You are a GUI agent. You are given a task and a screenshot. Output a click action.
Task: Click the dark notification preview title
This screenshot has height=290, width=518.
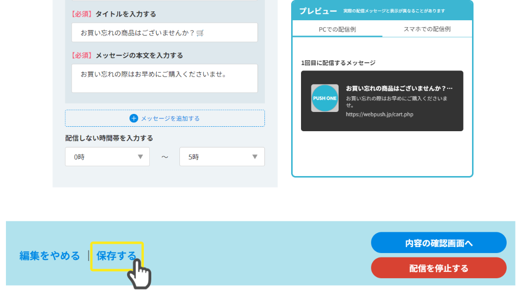click(x=399, y=88)
